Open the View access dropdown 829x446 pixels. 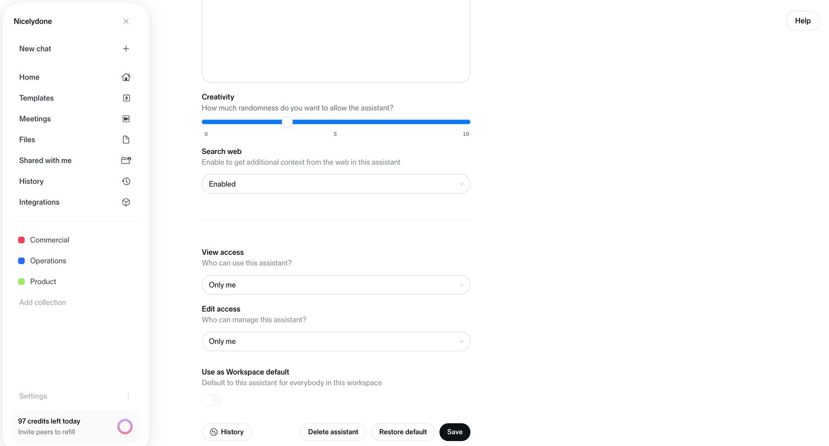click(336, 285)
